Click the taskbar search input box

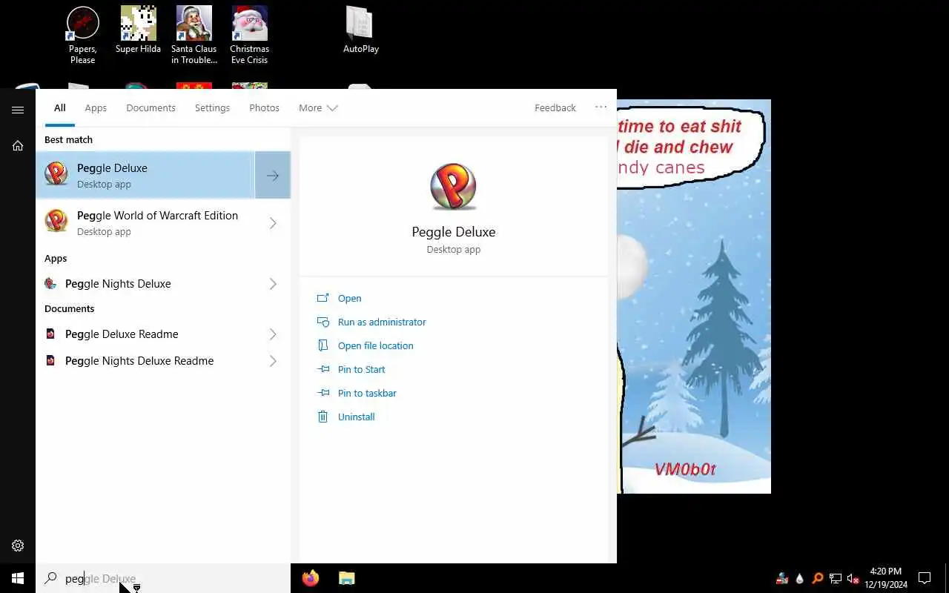point(163,578)
